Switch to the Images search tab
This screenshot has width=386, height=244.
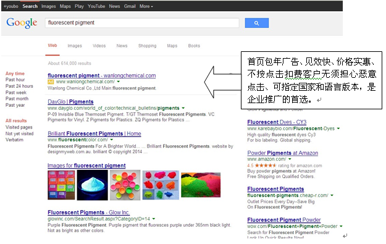(x=75, y=46)
